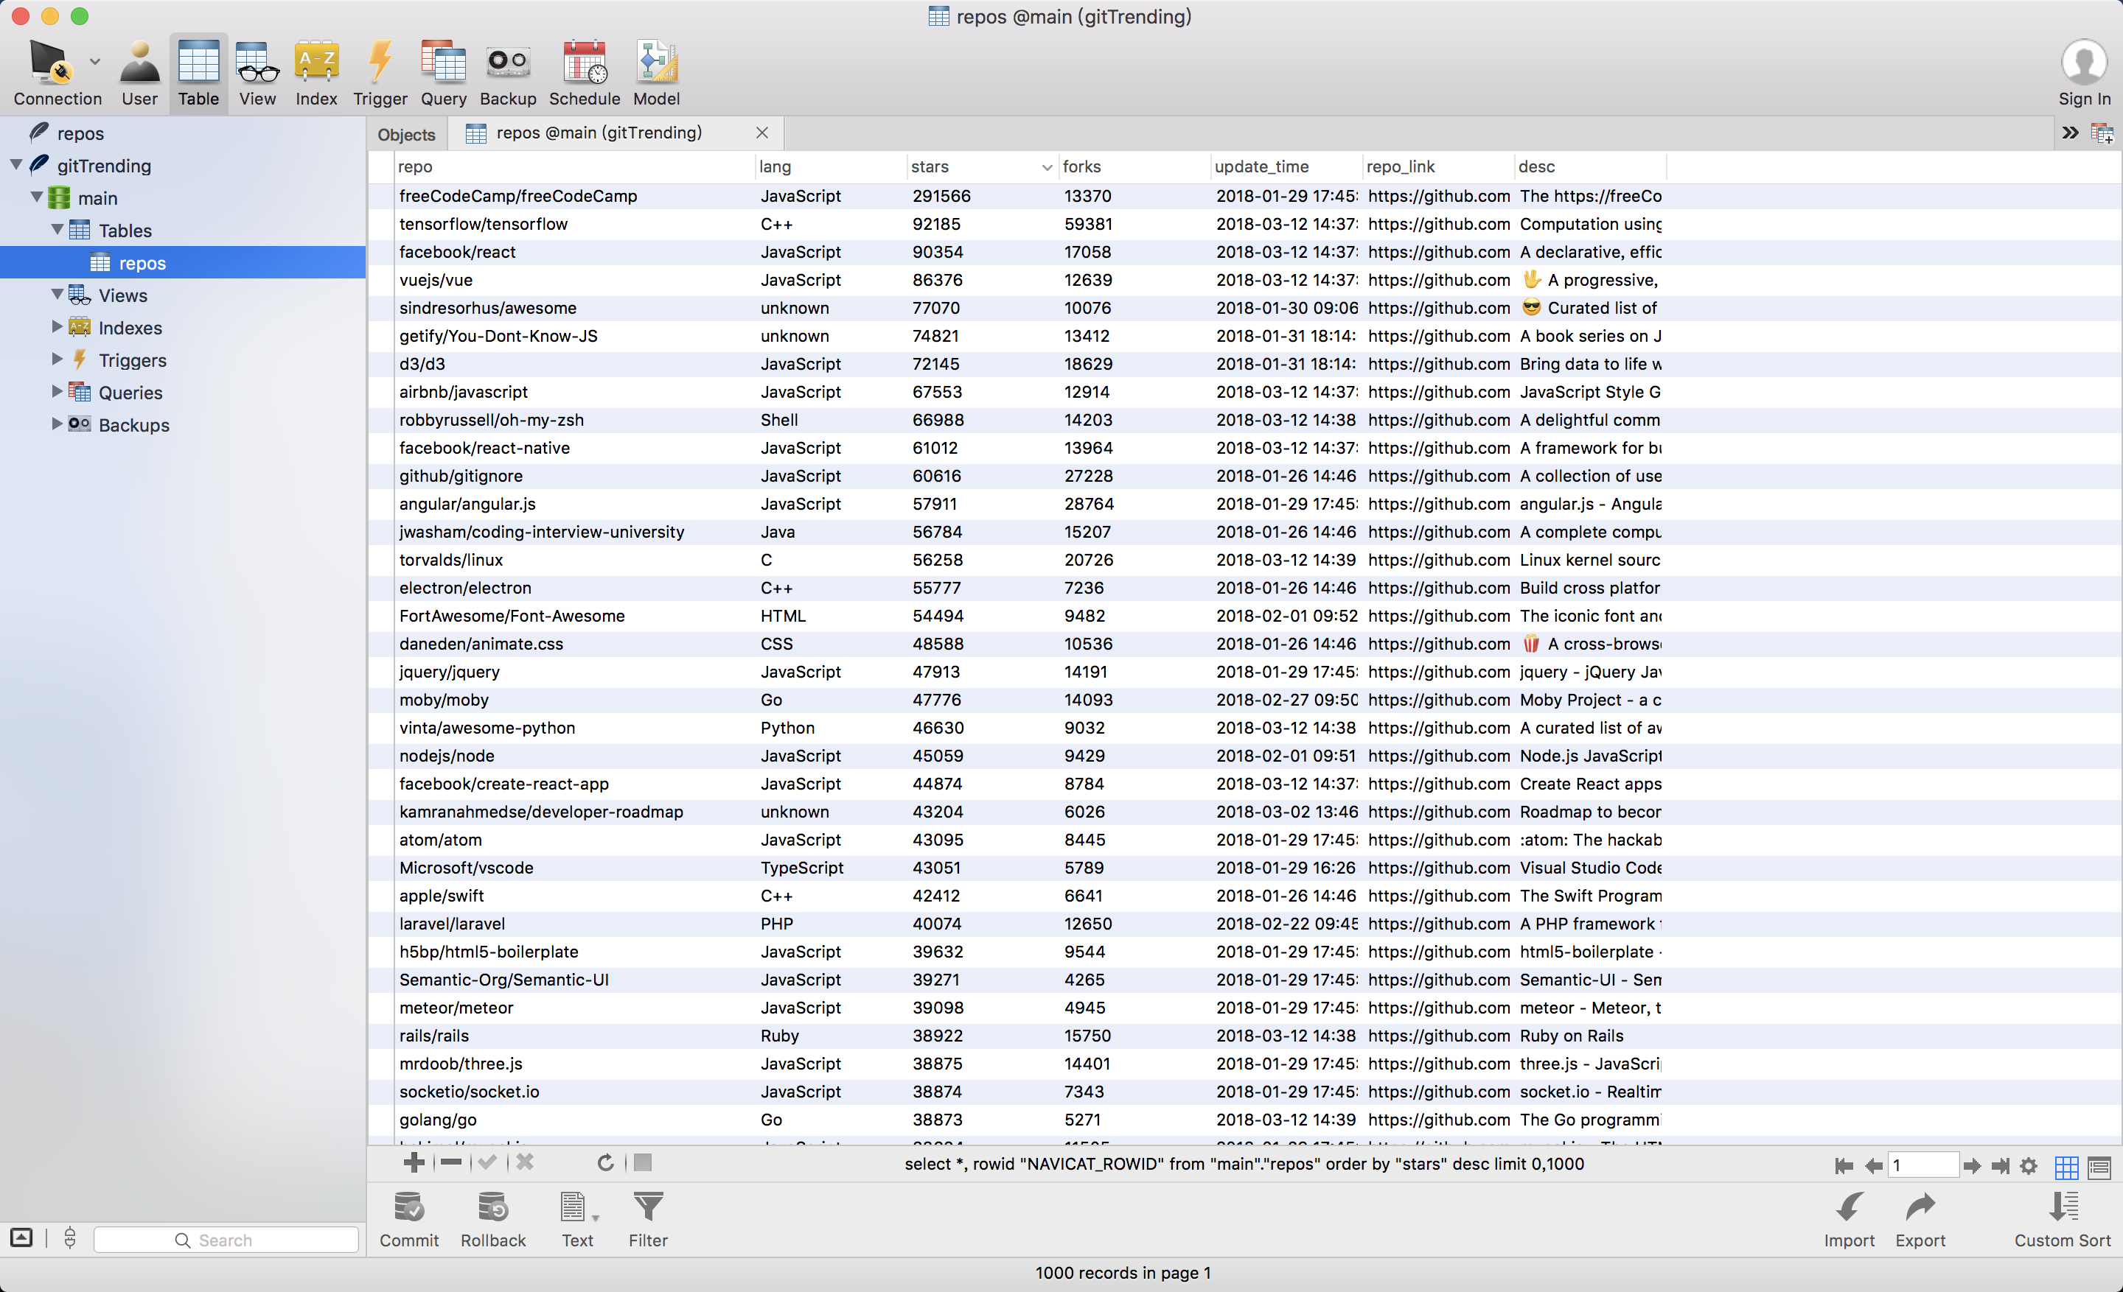This screenshot has width=2123, height=1292.
Task: Add a new record with plus
Action: coord(414,1163)
